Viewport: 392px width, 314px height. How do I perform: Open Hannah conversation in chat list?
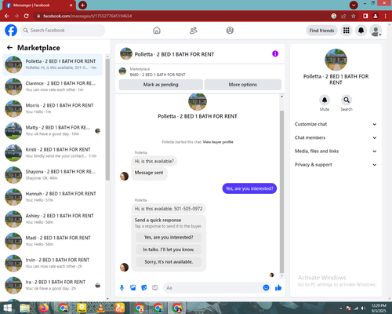[x=53, y=197]
